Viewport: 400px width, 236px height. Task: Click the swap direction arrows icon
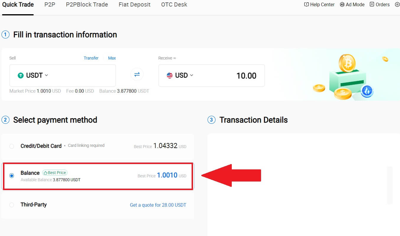pos(137,74)
